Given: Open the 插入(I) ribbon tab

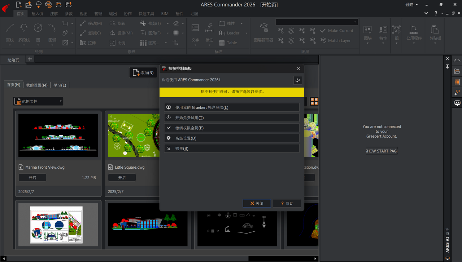Looking at the screenshot, I should coord(37,14).
